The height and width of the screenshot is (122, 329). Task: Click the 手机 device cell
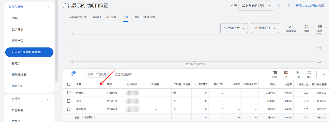[x=79, y=101]
